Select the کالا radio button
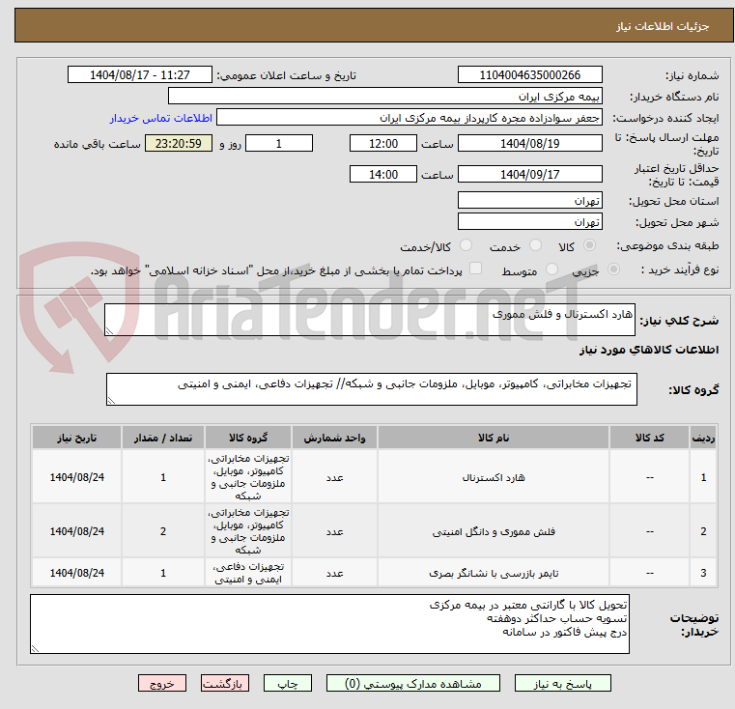Image resolution: width=735 pixels, height=709 pixels. [590, 245]
